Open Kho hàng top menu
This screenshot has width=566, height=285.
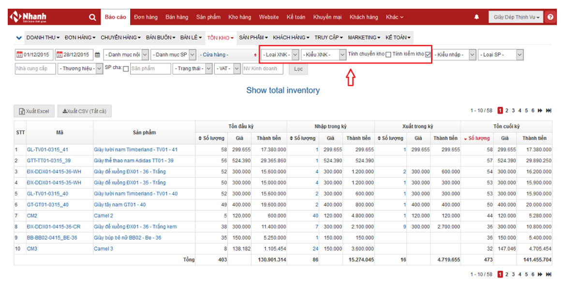pyautogui.click(x=239, y=17)
